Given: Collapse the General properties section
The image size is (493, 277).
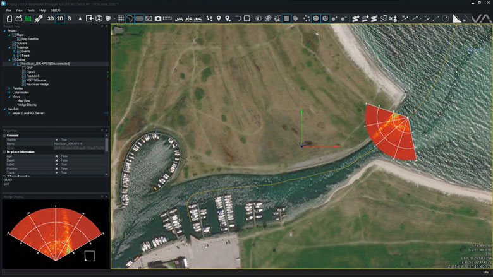Looking at the screenshot, I should pos(5,135).
